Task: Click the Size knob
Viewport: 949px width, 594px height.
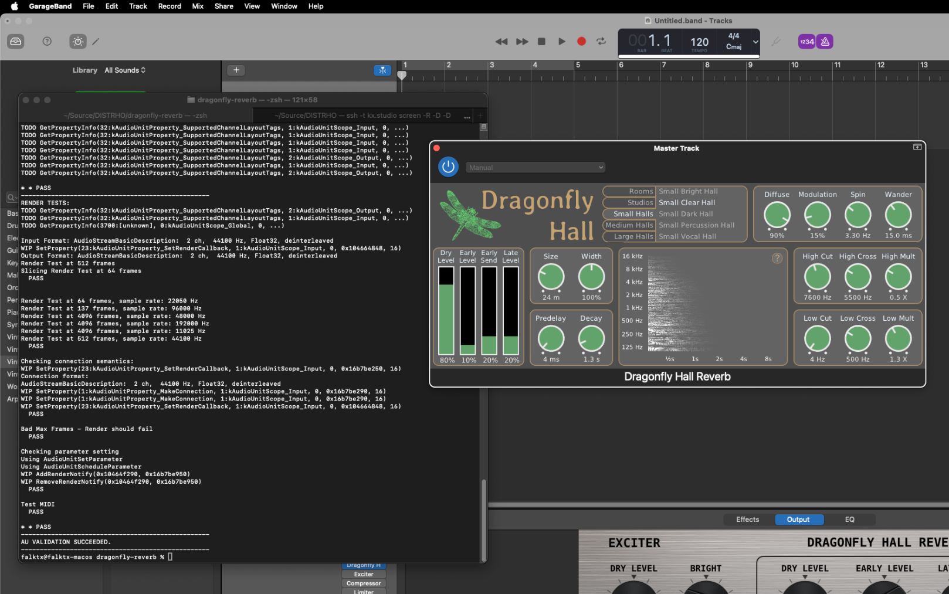Action: click(x=551, y=277)
